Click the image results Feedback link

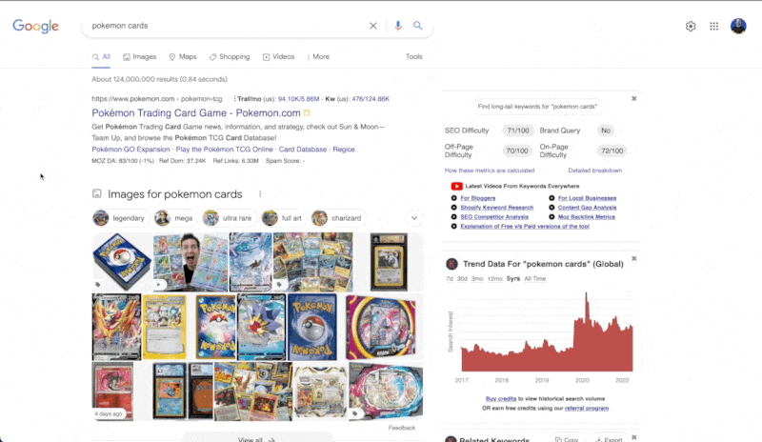(x=402, y=428)
